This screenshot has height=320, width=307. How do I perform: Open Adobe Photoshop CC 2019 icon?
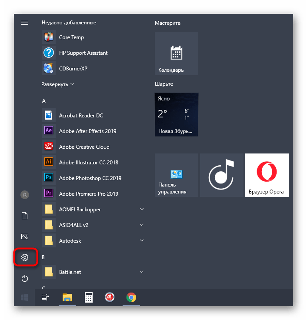(49, 178)
